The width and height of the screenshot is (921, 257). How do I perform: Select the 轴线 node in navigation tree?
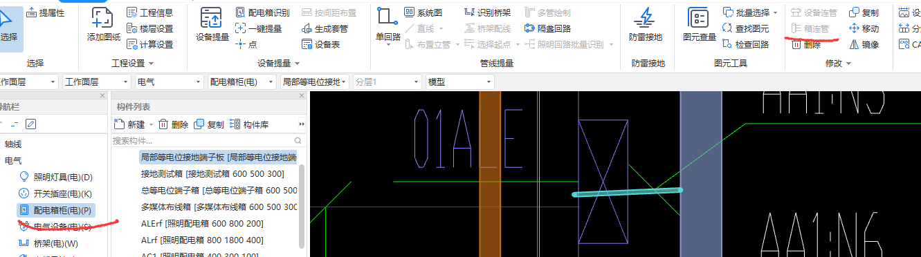[14, 144]
